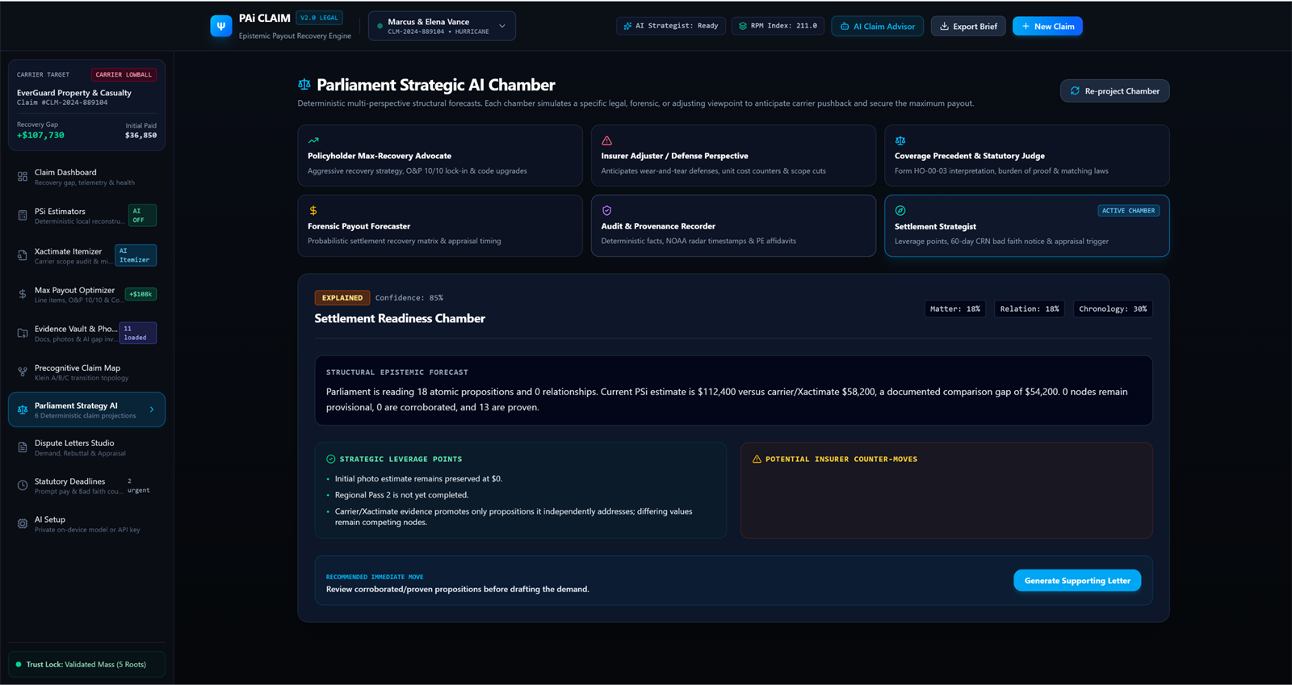Click the trend arrow icon on Policyholder Max-Recovery Advocate
This screenshot has width=1292, height=685.
[313, 141]
